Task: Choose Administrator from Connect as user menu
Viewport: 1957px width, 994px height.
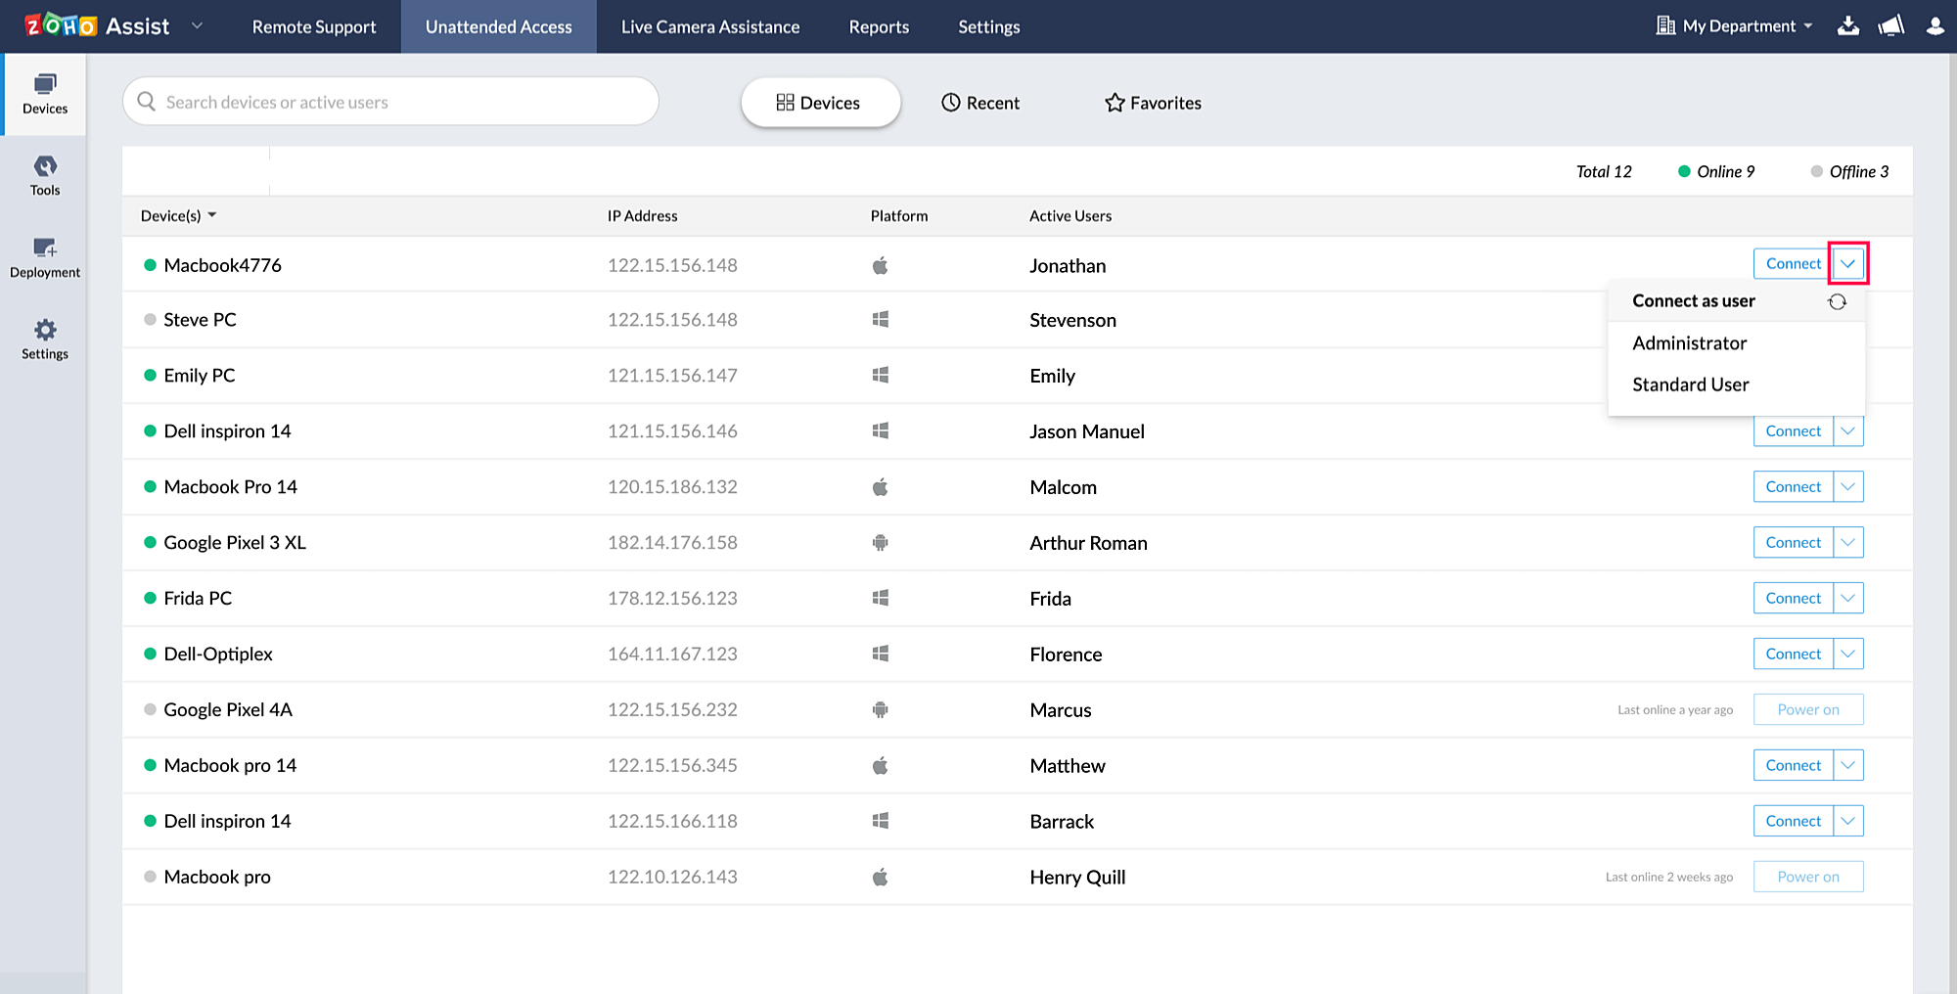Action: tap(1689, 343)
